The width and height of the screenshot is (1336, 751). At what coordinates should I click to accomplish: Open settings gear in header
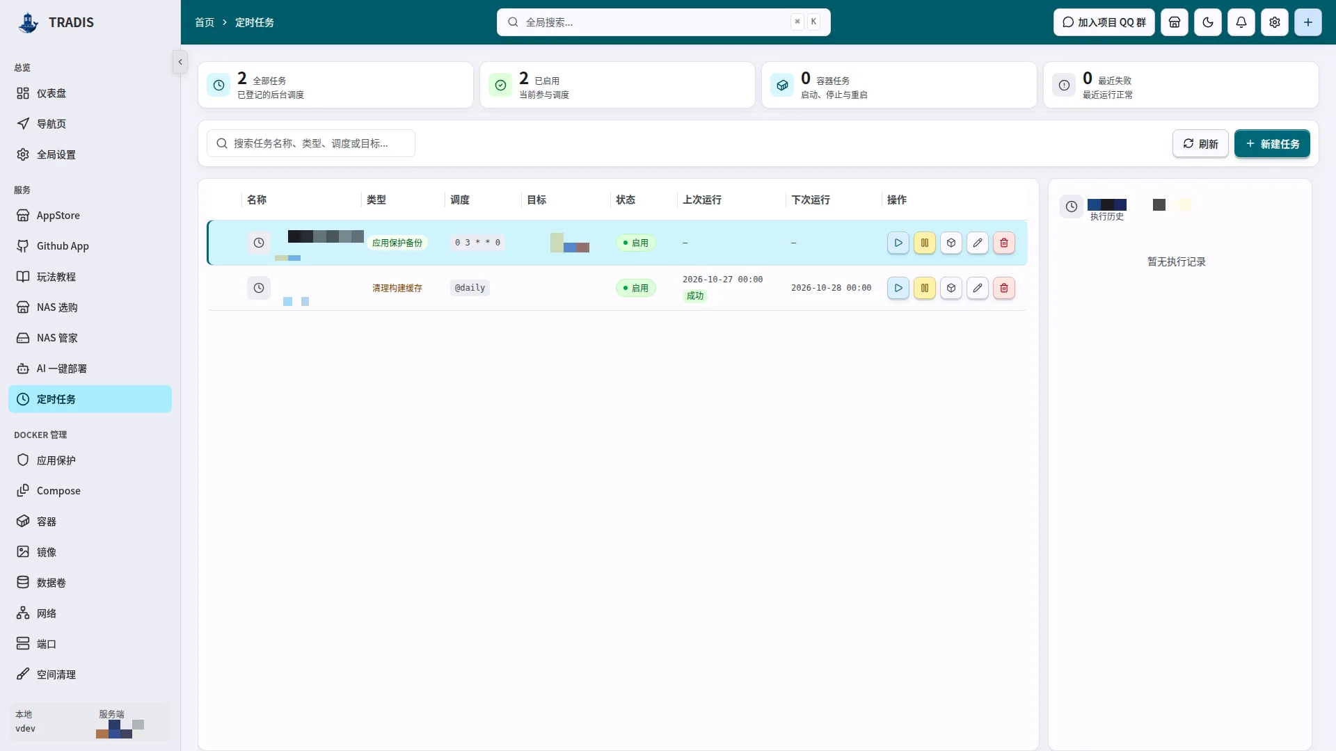tap(1275, 22)
